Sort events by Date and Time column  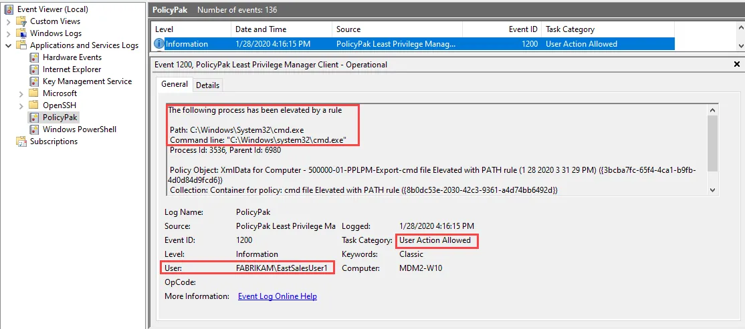[261, 29]
